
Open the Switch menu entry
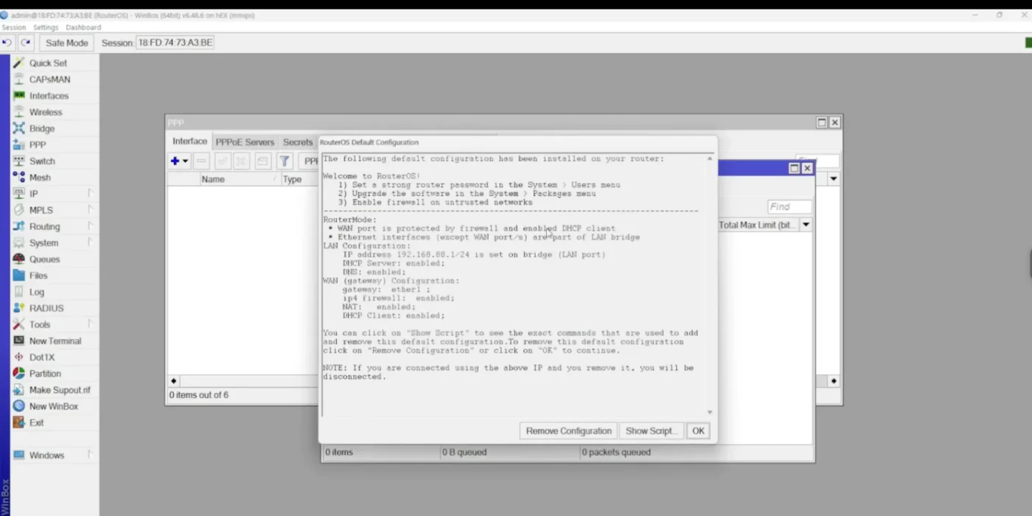tap(42, 161)
